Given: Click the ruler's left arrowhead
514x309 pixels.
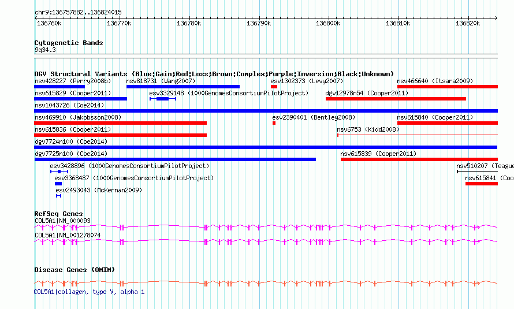Looking at the screenshot, I should click(x=36, y=18).
